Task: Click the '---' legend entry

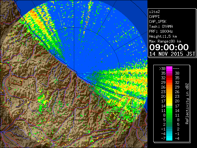Action: tap(176, 69)
